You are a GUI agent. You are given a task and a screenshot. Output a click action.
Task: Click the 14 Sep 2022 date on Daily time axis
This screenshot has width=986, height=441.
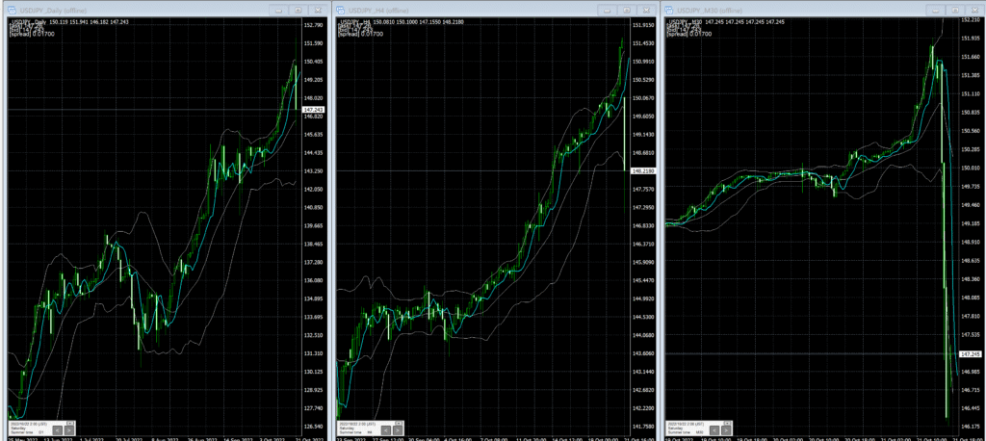point(238,438)
